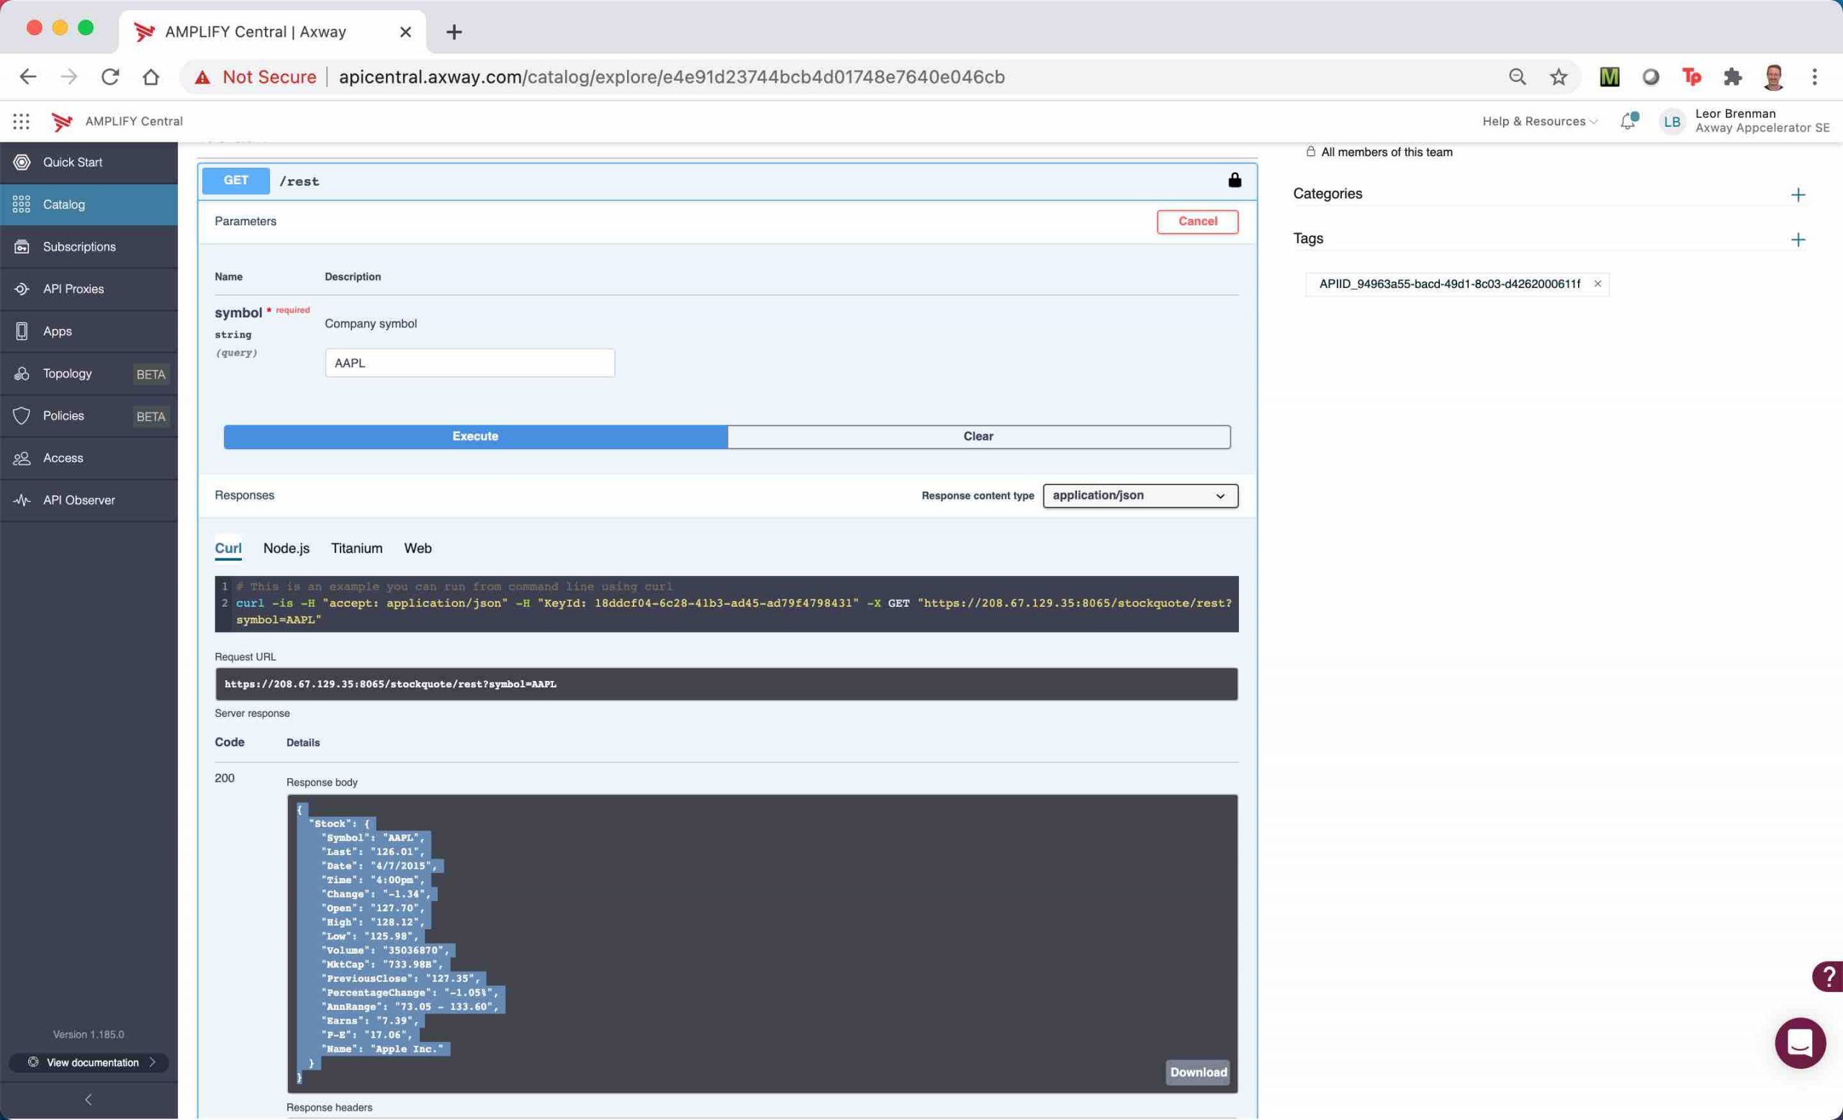Switch to the Curl tab
1843x1120 pixels.
pos(228,548)
